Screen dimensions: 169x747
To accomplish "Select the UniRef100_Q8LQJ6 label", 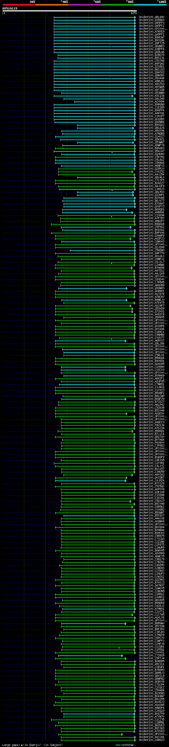I will (152, 128).
